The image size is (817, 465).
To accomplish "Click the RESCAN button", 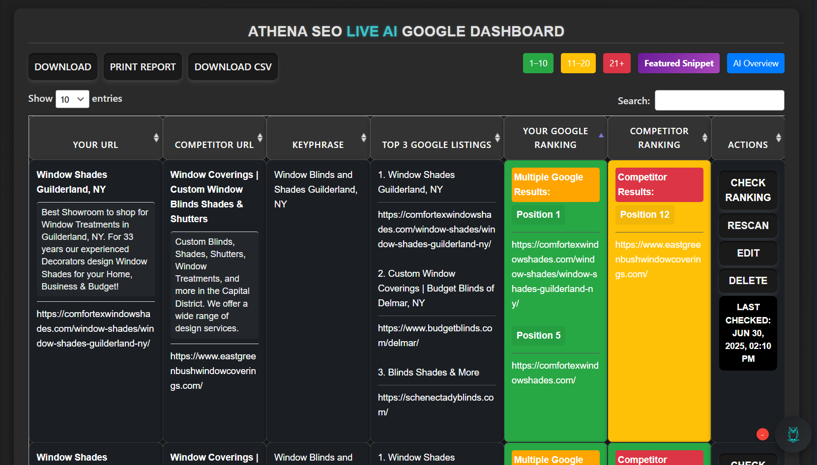I will [x=748, y=226].
